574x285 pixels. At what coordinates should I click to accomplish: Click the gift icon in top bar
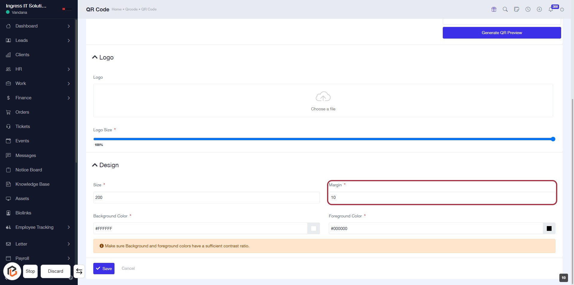click(494, 9)
